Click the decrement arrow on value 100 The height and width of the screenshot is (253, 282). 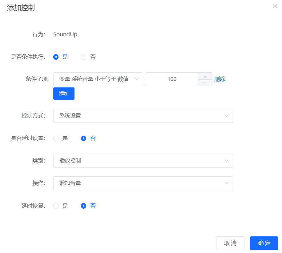click(x=205, y=82)
